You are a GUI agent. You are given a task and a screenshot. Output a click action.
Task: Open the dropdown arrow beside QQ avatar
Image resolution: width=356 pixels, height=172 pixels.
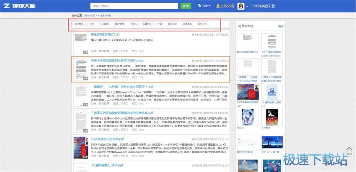(x=247, y=6)
